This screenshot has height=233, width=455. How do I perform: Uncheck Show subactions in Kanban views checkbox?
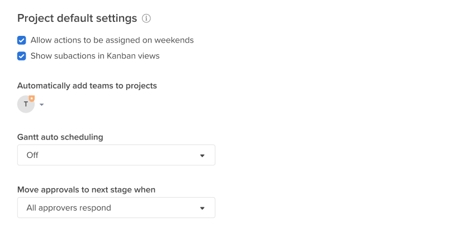(21, 56)
